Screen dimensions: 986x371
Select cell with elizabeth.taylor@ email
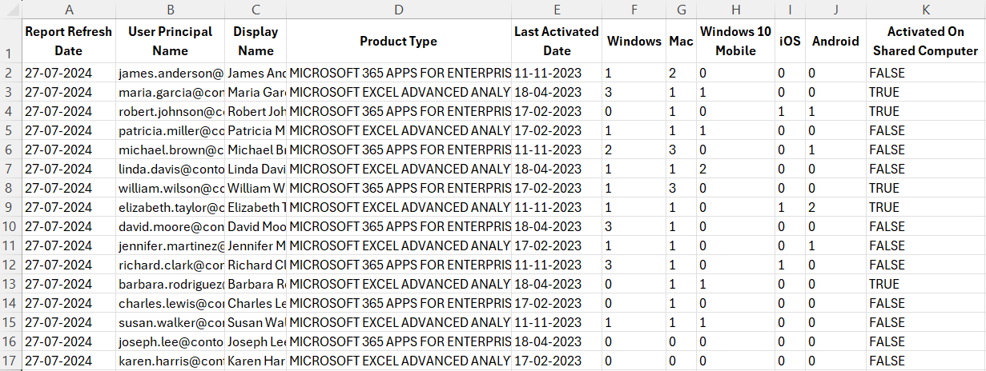tap(170, 207)
